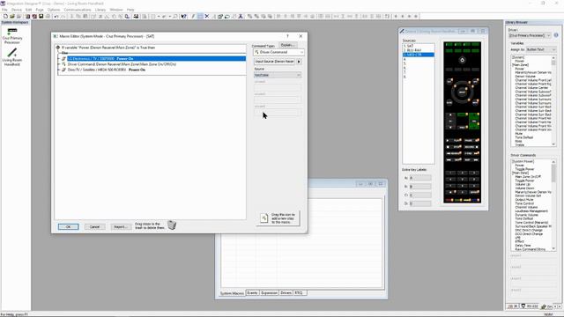Image resolution: width=564 pixels, height=317 pixels.
Task: Click the center dial on the remote preview
Action: tap(462, 92)
